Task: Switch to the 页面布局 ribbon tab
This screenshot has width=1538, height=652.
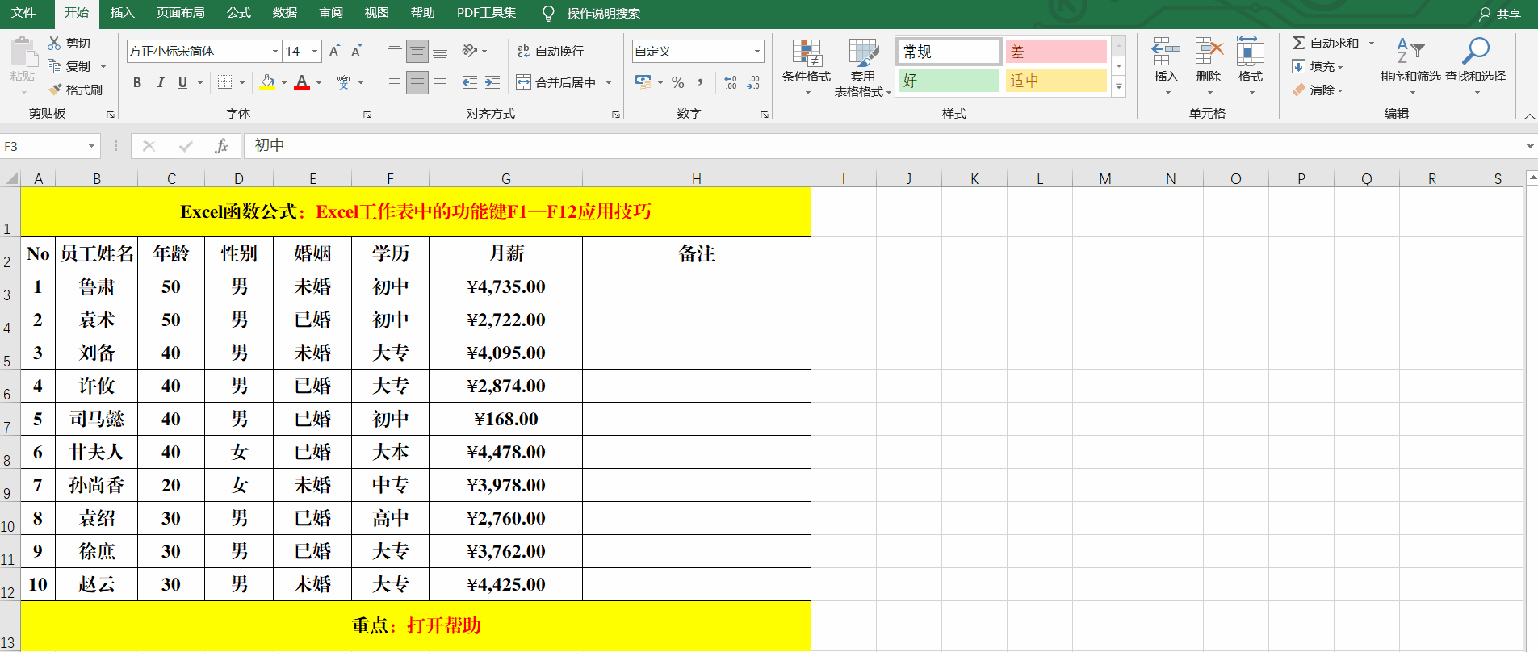Action: pyautogui.click(x=181, y=13)
